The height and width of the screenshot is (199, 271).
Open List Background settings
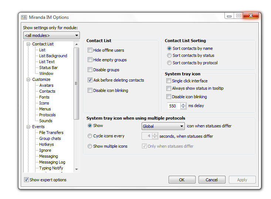coord(53,56)
